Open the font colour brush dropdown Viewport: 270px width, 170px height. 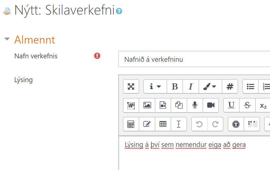point(210,86)
